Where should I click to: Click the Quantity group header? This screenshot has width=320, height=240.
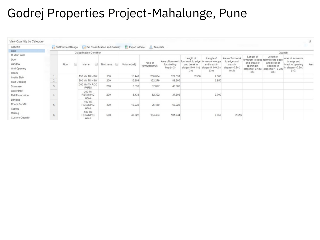283,53
